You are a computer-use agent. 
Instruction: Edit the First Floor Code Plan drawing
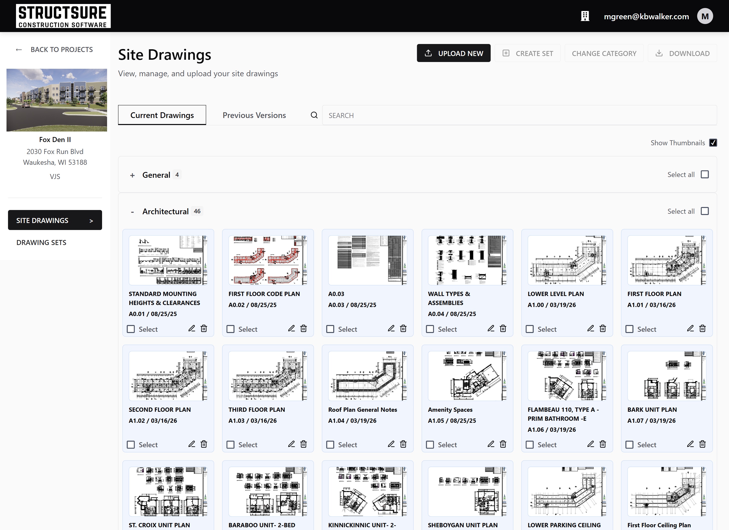(291, 328)
